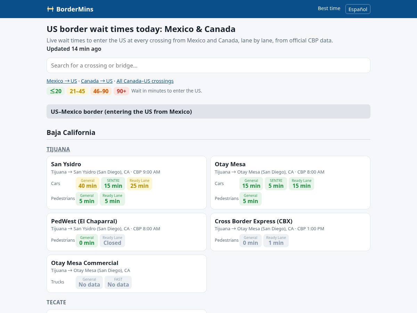
Task: Switch language with the Español button
Action: point(358,9)
